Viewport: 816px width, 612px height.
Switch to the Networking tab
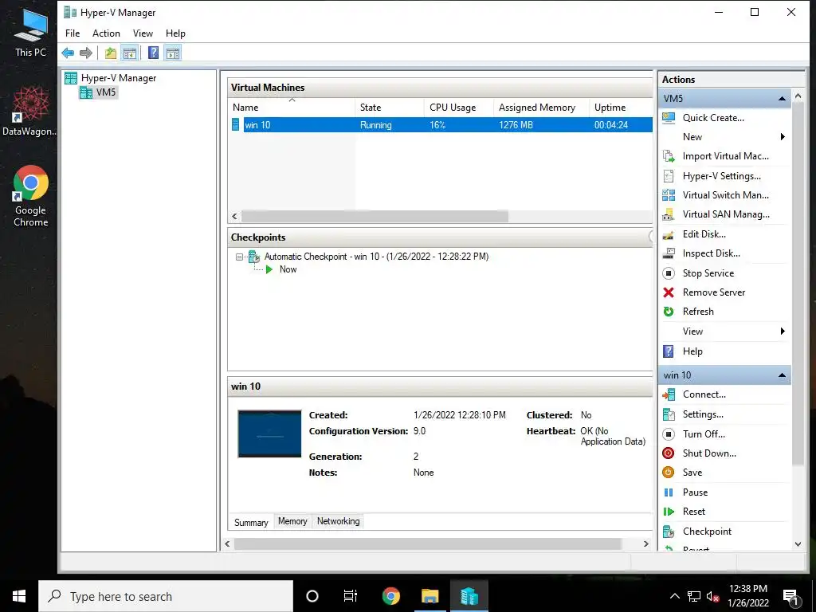[338, 521]
